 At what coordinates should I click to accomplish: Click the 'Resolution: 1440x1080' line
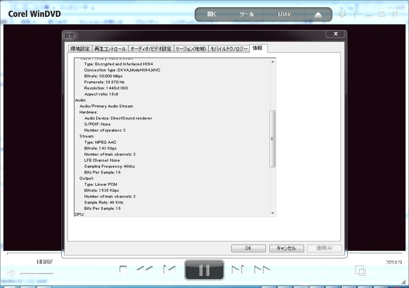tap(106, 88)
